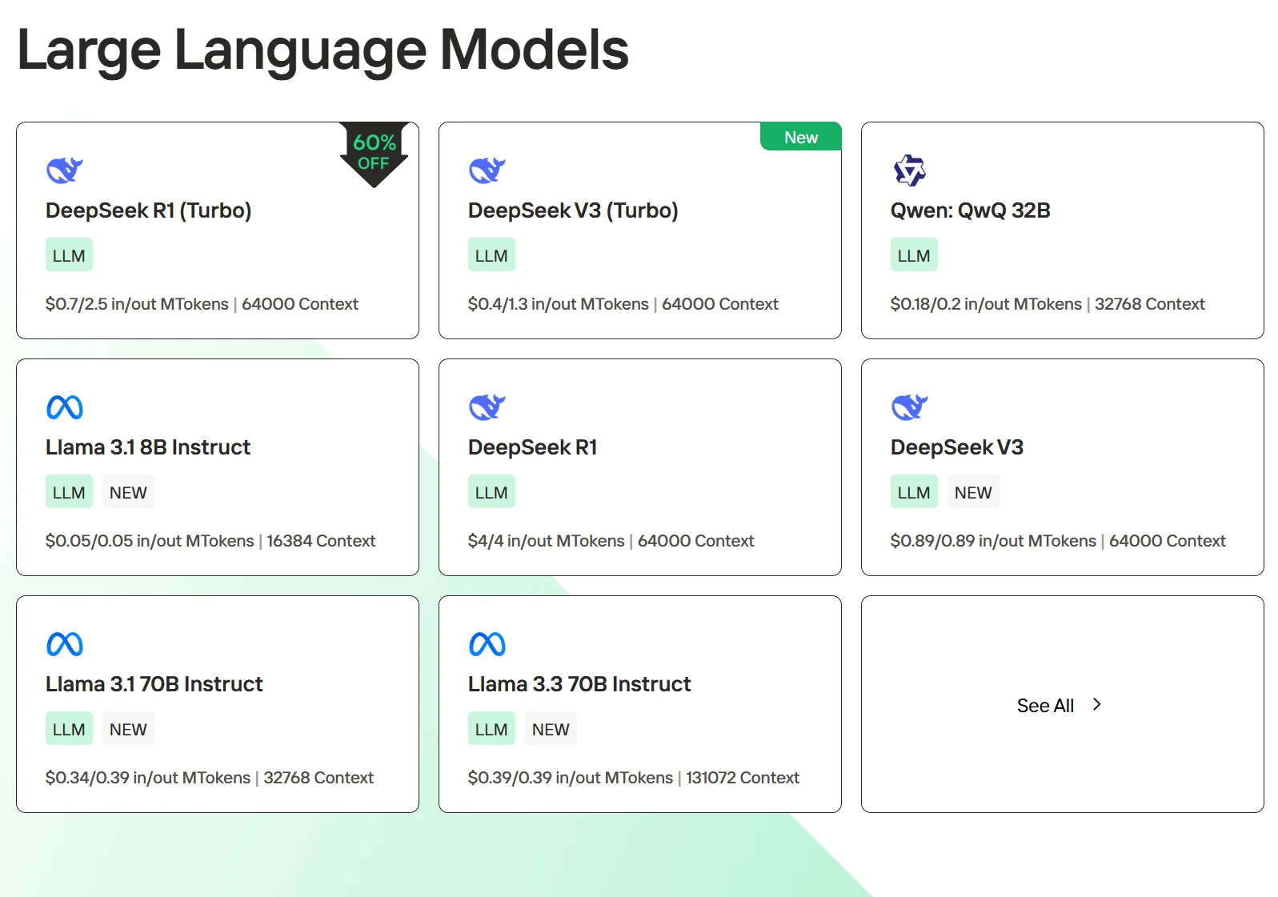Select the DeepSeek R1 title without Turbo

click(533, 447)
